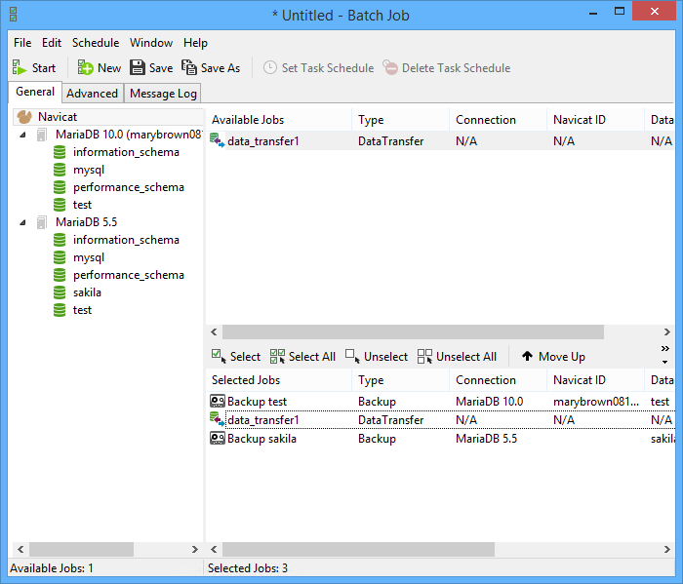
Task: Click the MariaDB 5.5 server icon
Action: [x=41, y=222]
